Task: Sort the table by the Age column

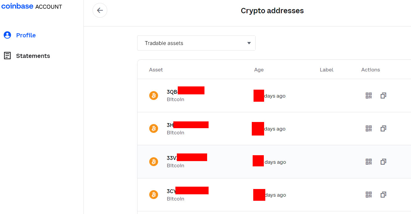Action: tap(259, 70)
